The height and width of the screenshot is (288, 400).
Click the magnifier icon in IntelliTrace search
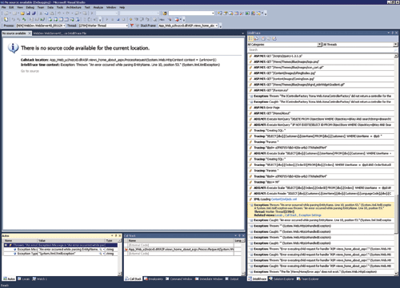click(x=395, y=50)
